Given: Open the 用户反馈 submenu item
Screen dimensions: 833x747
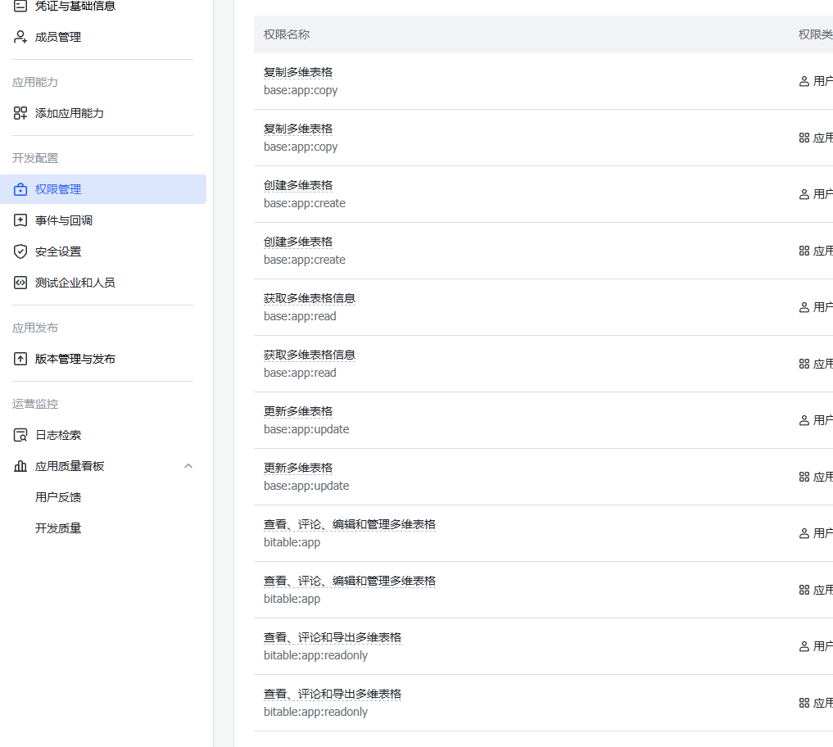Looking at the screenshot, I should pos(58,497).
